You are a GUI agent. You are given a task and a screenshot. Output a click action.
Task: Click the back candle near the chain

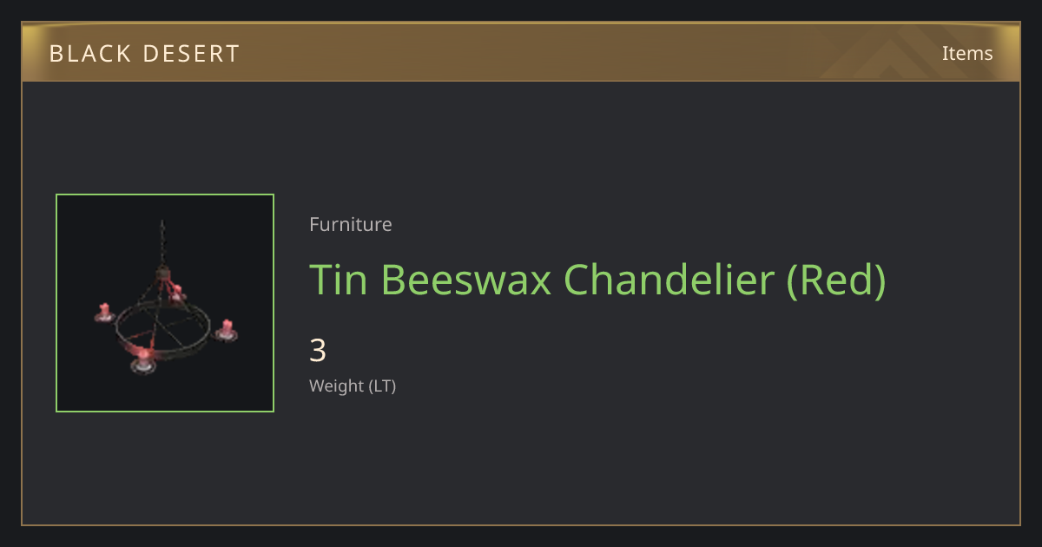(x=177, y=293)
